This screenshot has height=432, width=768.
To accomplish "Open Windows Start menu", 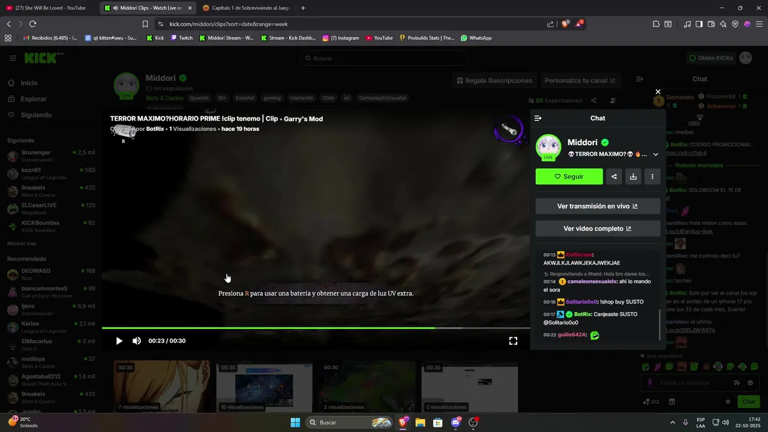I will point(295,422).
